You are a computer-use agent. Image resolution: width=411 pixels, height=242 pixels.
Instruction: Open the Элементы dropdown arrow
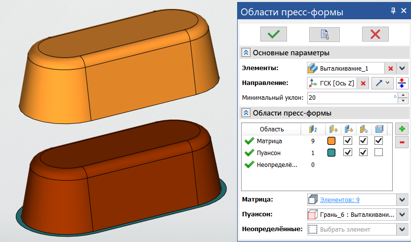click(x=403, y=68)
